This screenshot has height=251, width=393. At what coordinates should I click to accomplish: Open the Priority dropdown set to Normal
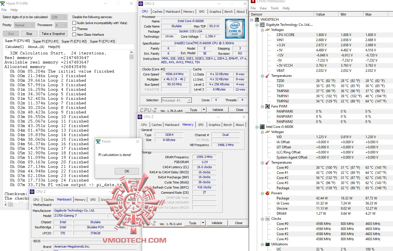[24, 25]
